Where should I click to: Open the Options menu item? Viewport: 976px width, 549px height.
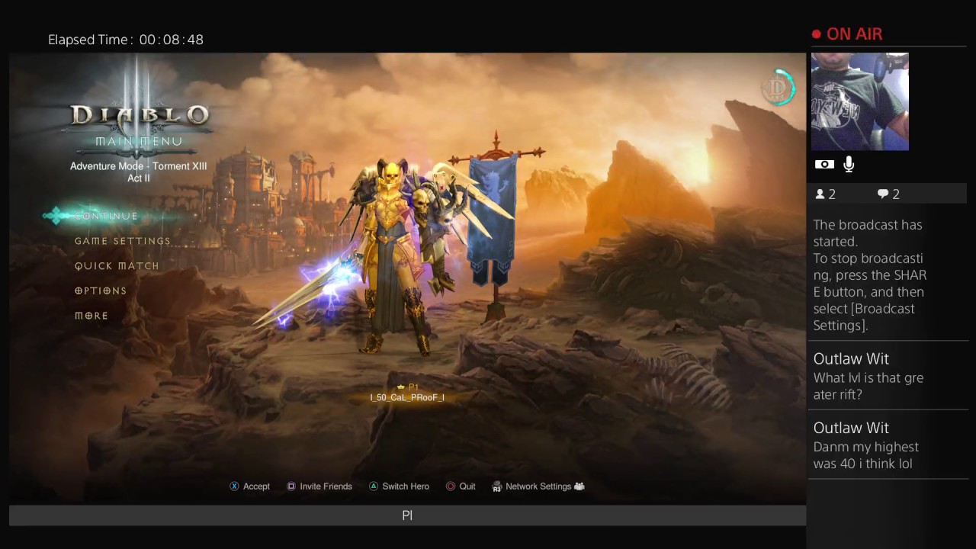pyautogui.click(x=101, y=291)
